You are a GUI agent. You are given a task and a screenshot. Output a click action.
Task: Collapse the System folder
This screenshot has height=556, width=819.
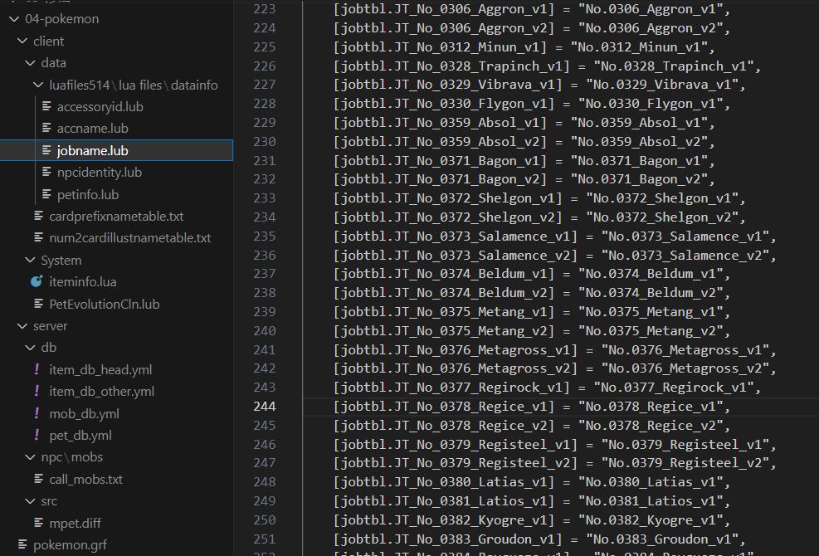31,261
